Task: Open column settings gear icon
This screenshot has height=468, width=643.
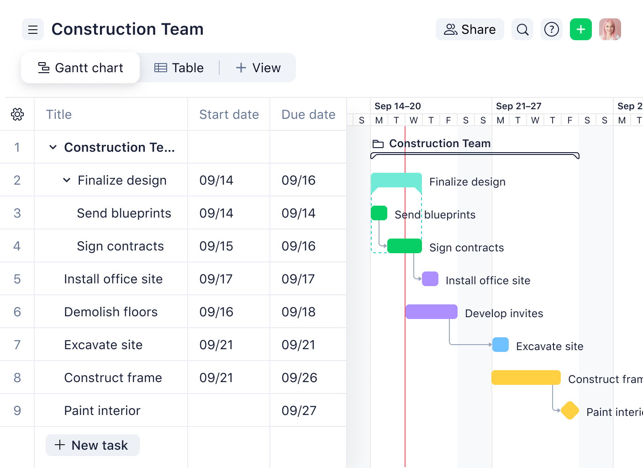Action: point(17,114)
